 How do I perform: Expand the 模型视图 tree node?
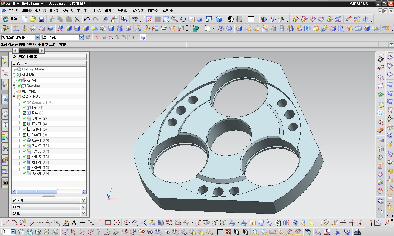14,75
